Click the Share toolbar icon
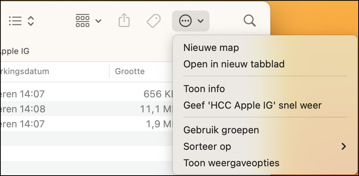 coord(124,20)
